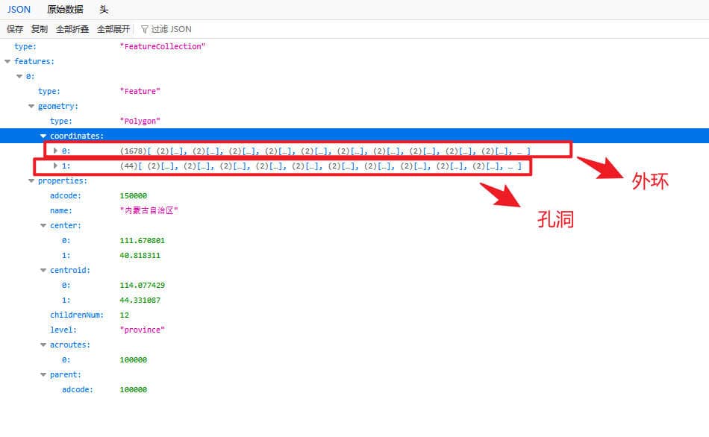Select the name value "内蒙古自治区"
This screenshot has height=437, width=709.
click(149, 210)
